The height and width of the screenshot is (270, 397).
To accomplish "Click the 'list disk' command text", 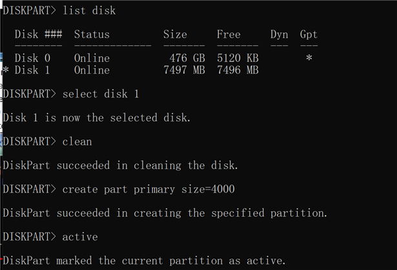I will click(89, 11).
